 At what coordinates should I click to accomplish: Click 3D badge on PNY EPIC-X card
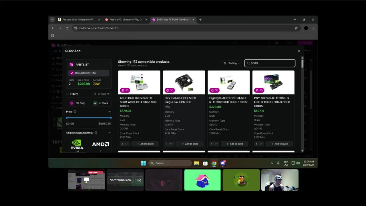pos(259,90)
